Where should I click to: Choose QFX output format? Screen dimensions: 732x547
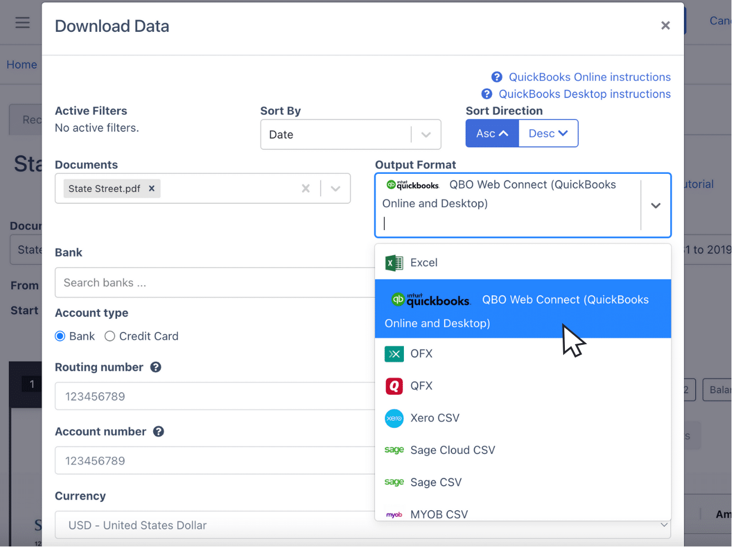coord(523,385)
